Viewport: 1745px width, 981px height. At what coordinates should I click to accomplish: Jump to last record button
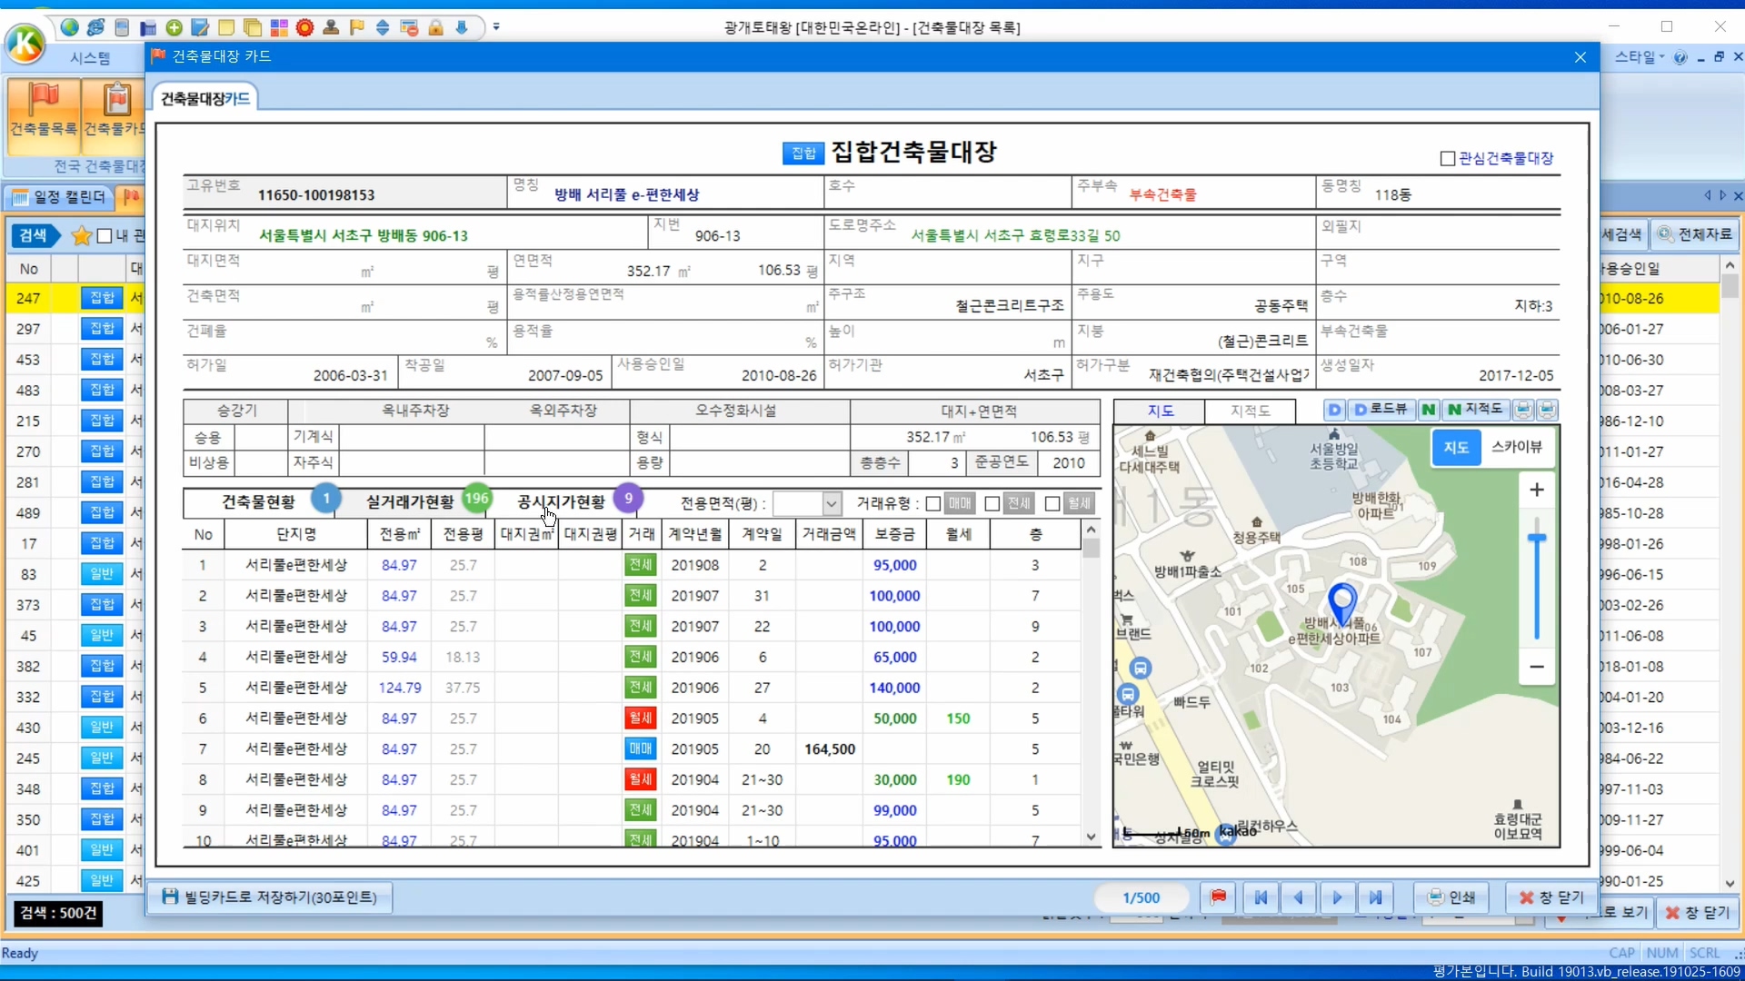point(1376,897)
